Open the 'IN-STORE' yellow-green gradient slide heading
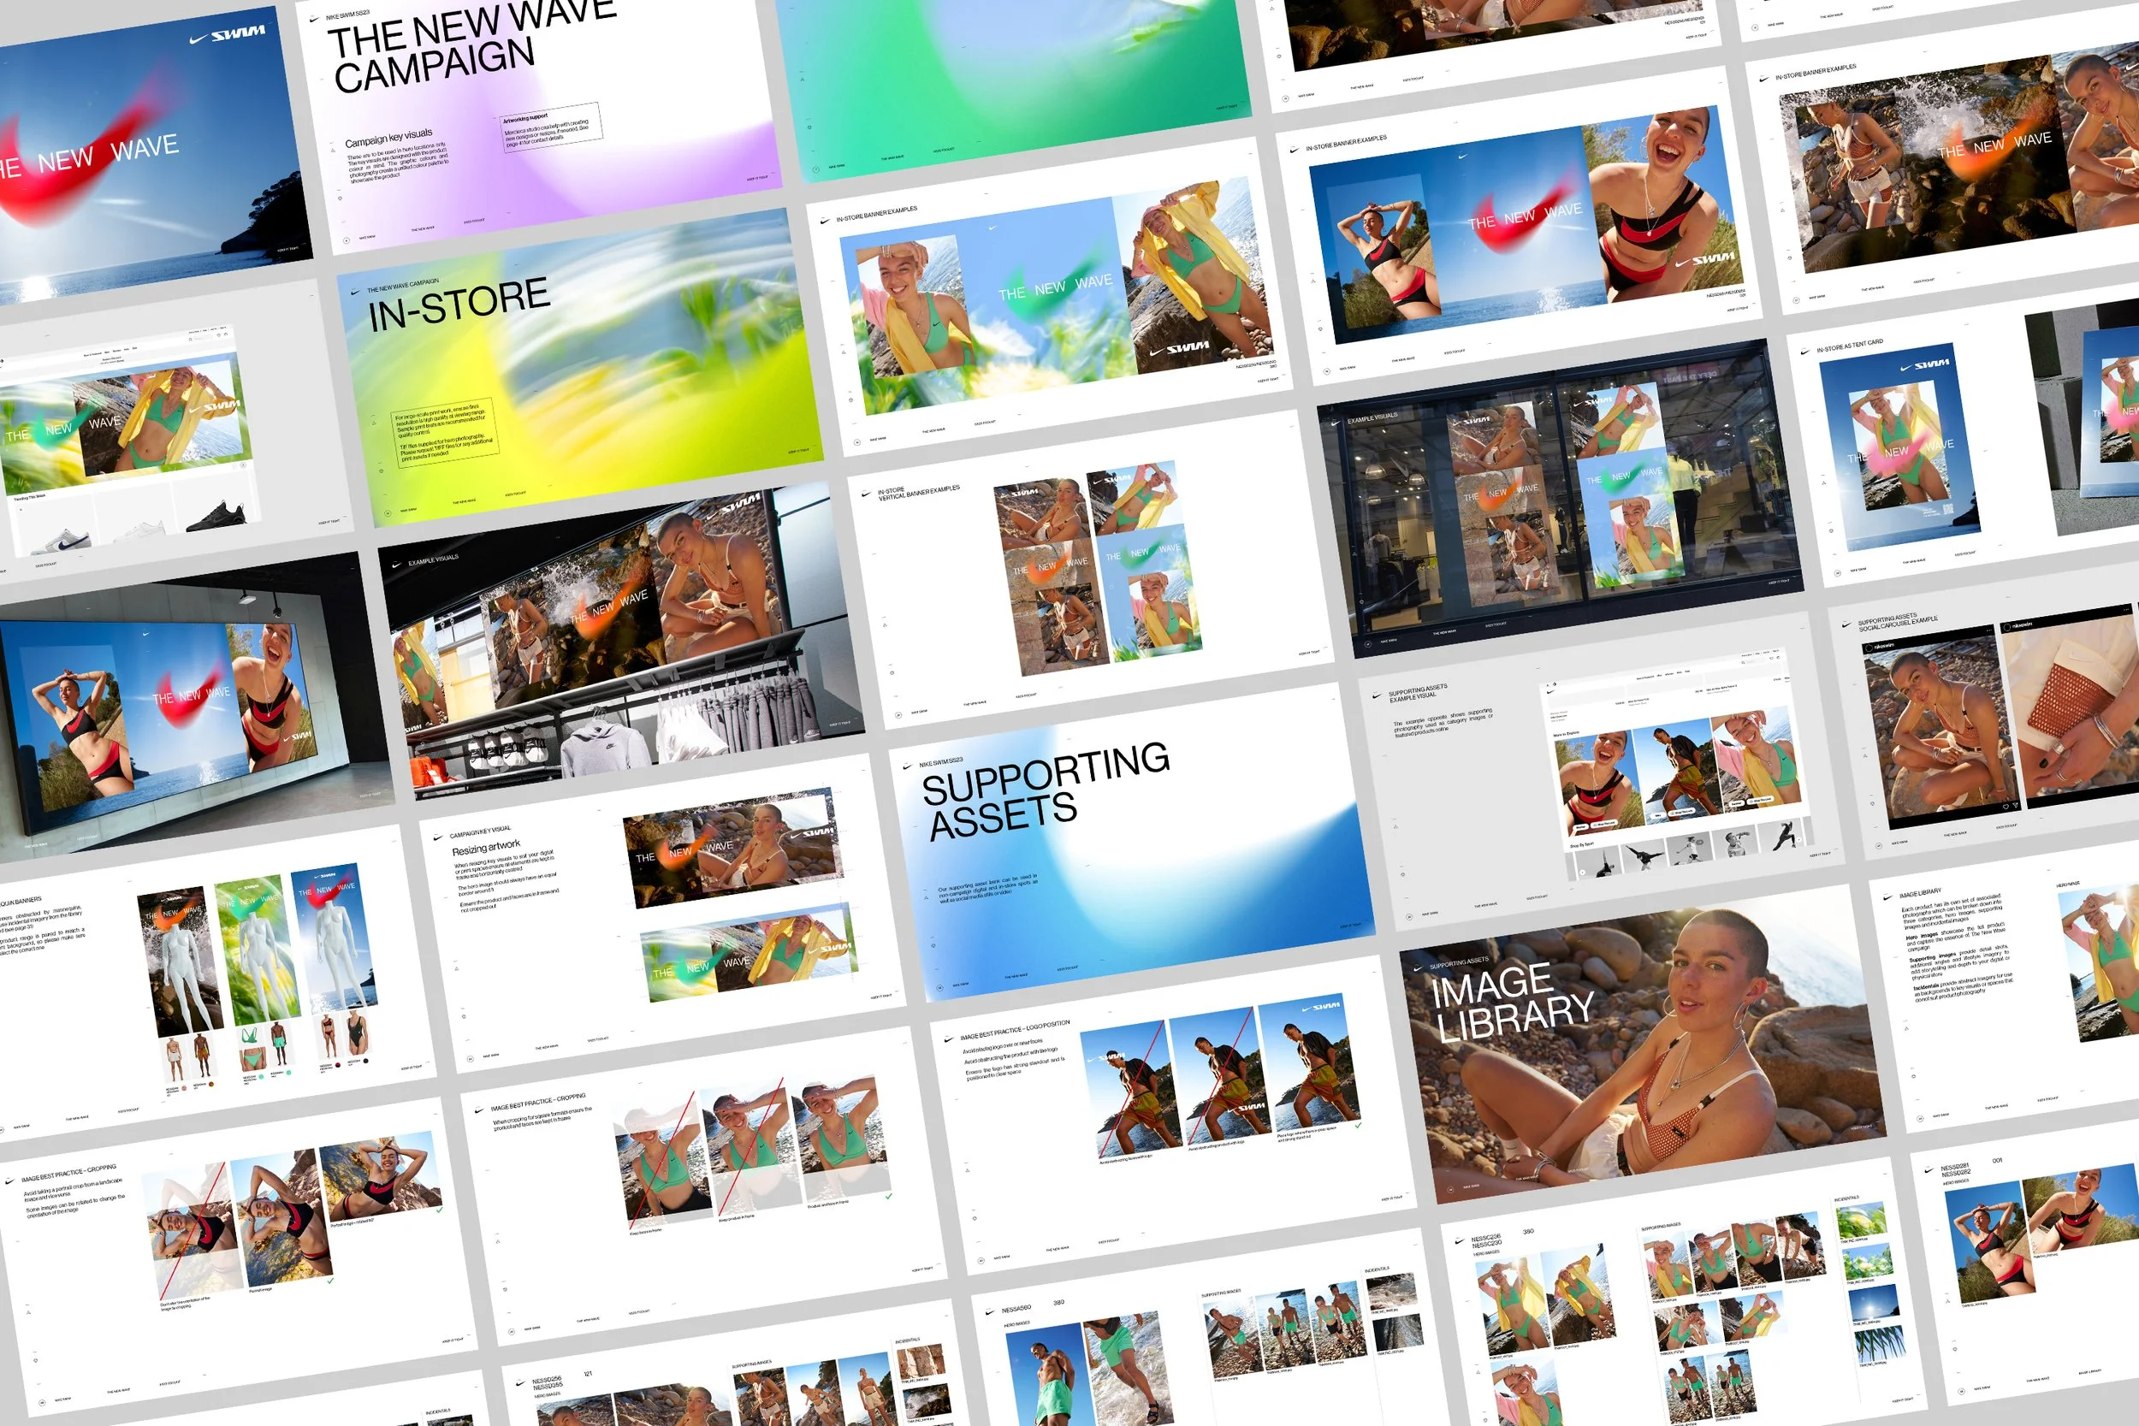 pyautogui.click(x=459, y=303)
